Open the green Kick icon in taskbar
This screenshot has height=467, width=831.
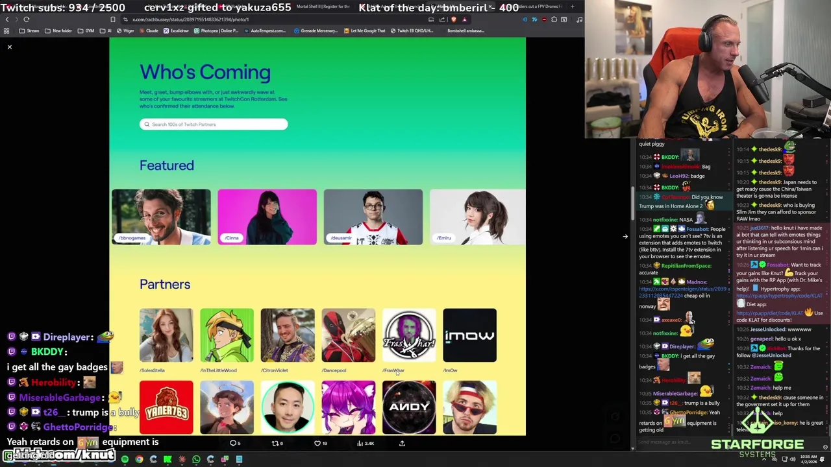(x=167, y=459)
